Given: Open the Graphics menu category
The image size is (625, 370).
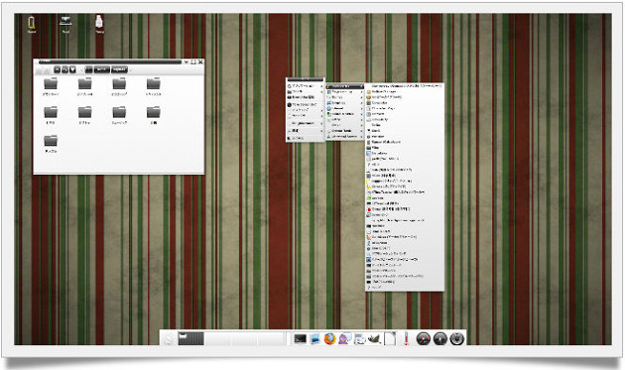Looking at the screenshot, I should pyautogui.click(x=345, y=103).
